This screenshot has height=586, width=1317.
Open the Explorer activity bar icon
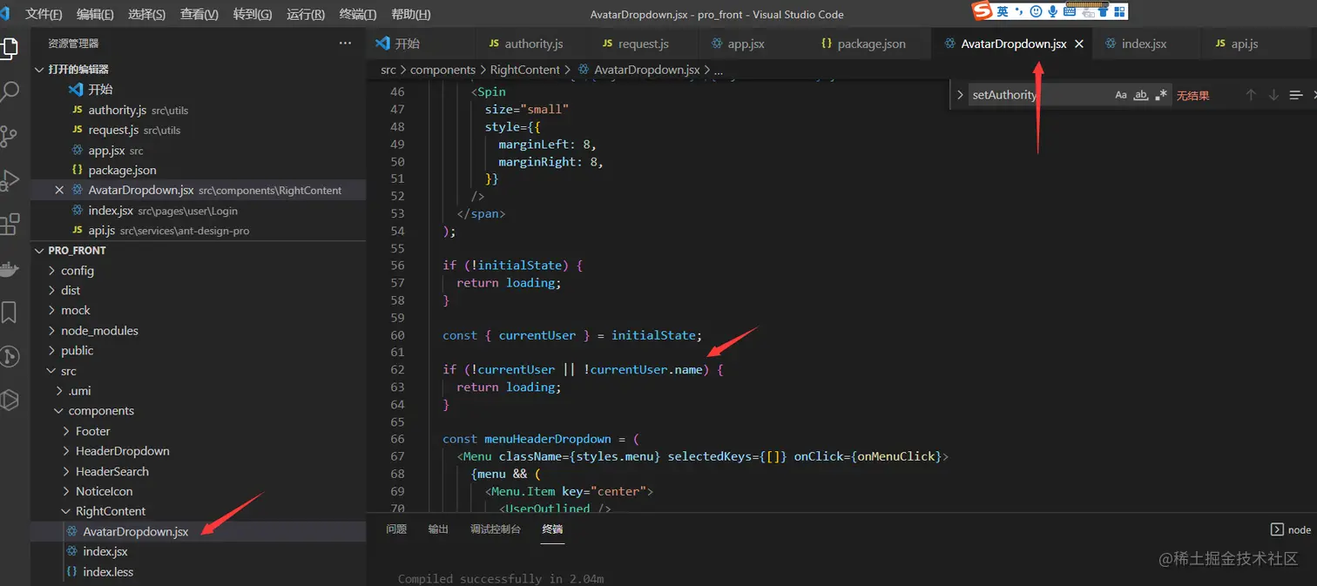click(x=8, y=49)
